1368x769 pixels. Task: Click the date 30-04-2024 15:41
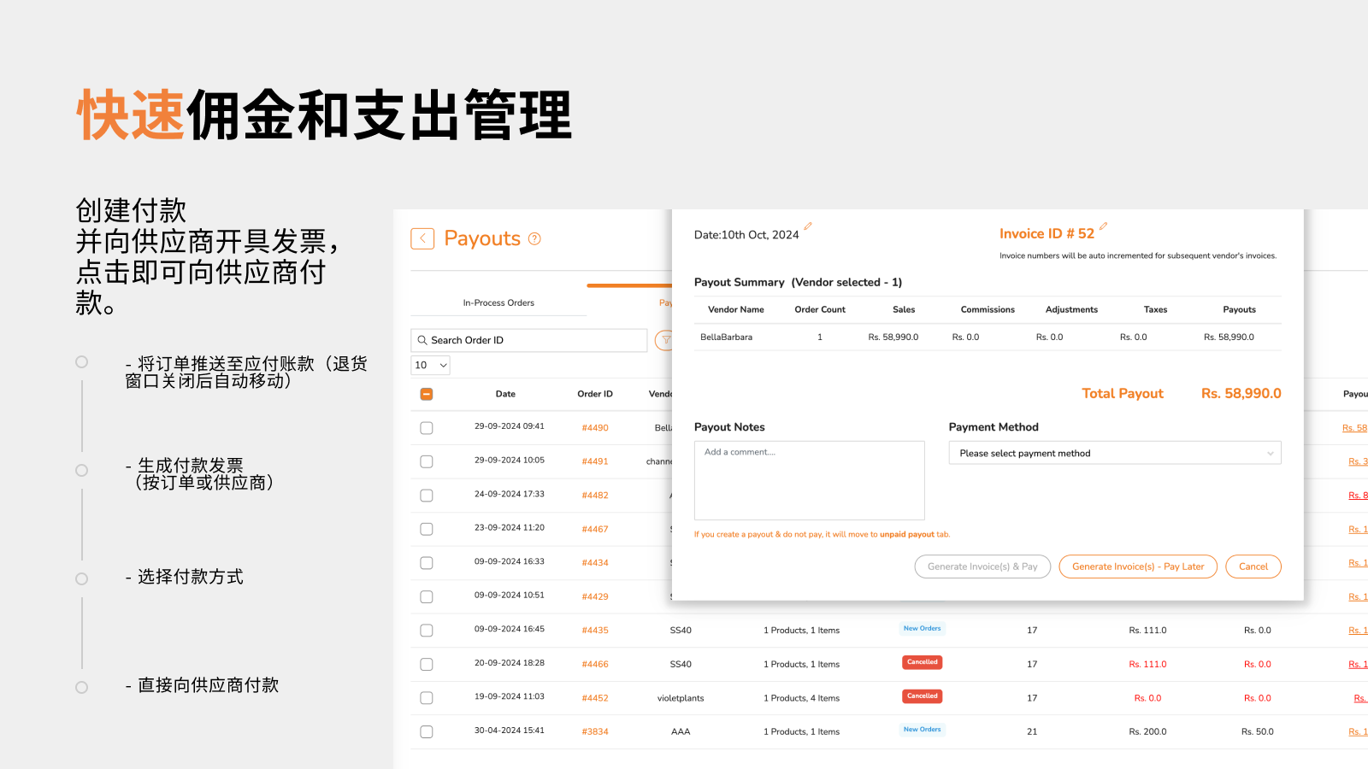pos(510,731)
